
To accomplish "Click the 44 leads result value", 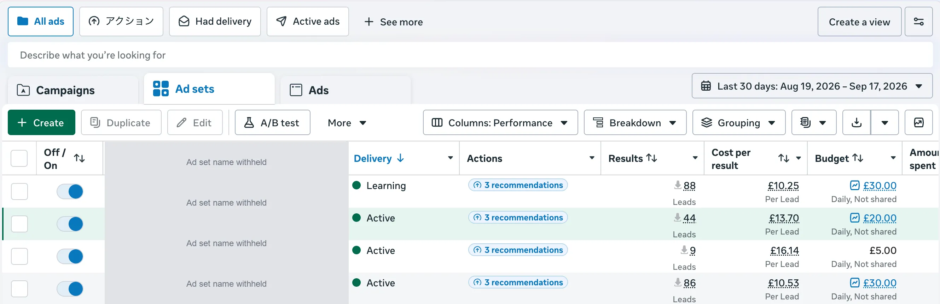I will pos(689,218).
